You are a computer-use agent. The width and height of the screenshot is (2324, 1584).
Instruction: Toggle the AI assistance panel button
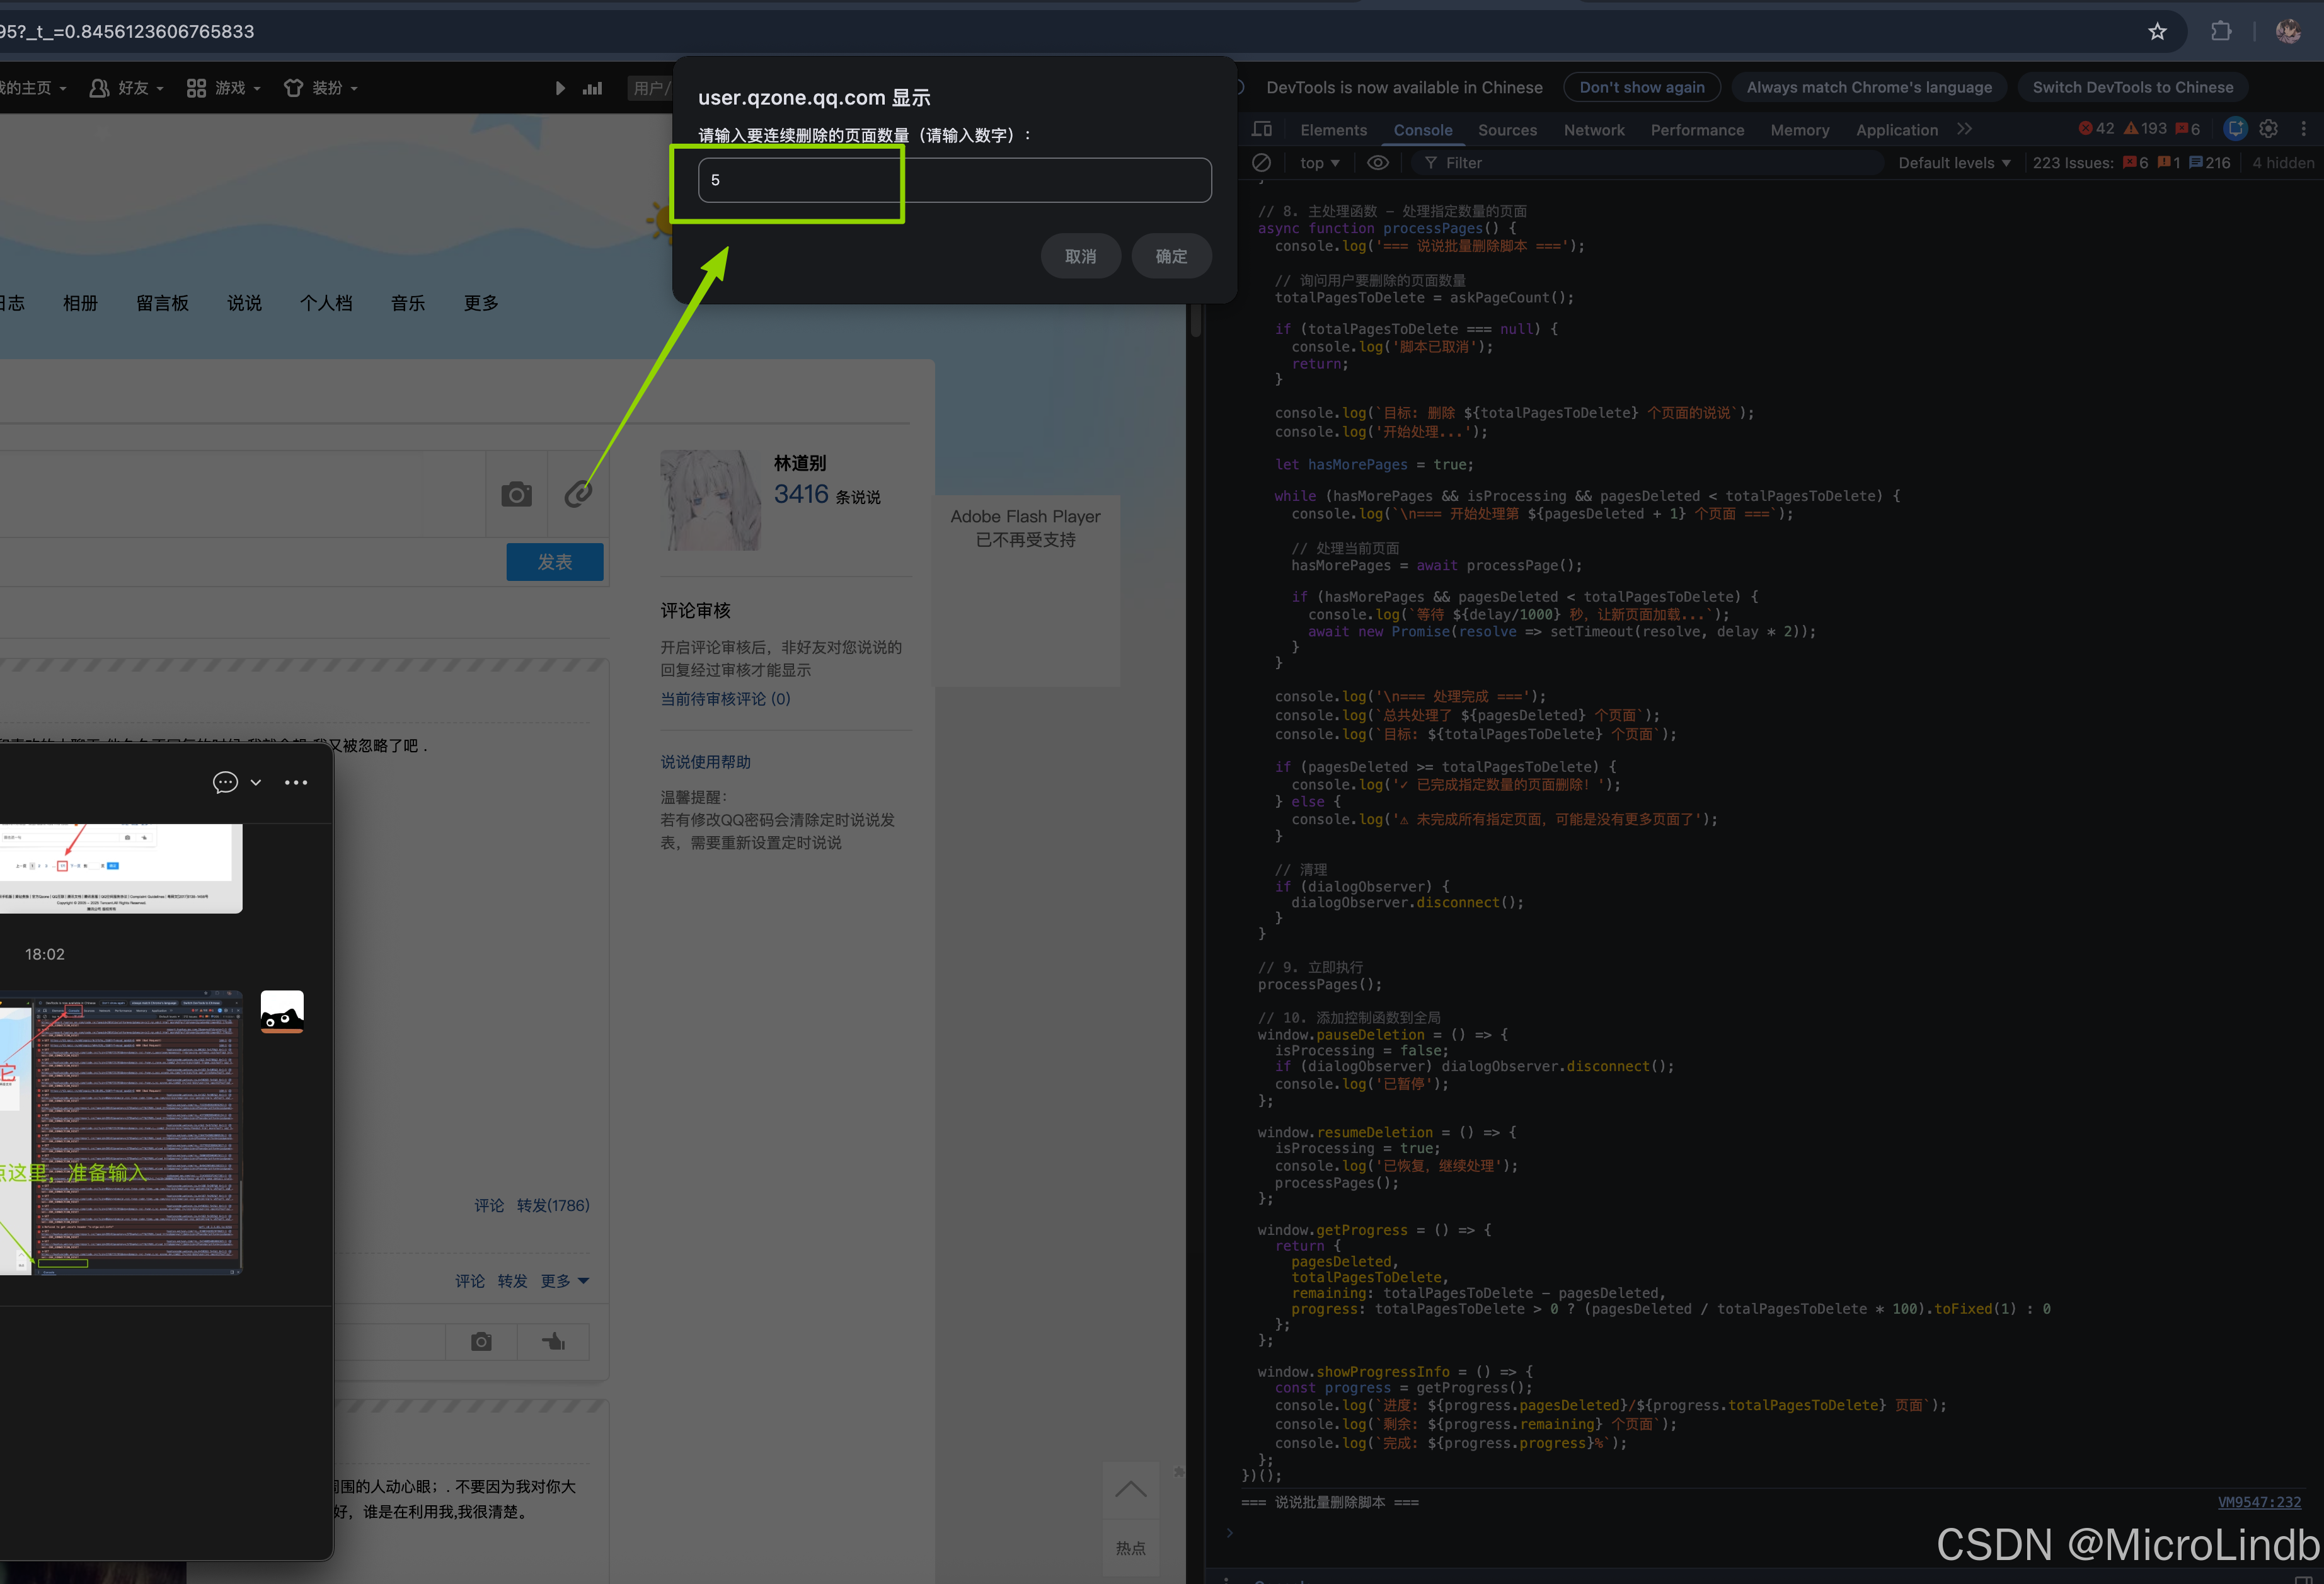2236,129
